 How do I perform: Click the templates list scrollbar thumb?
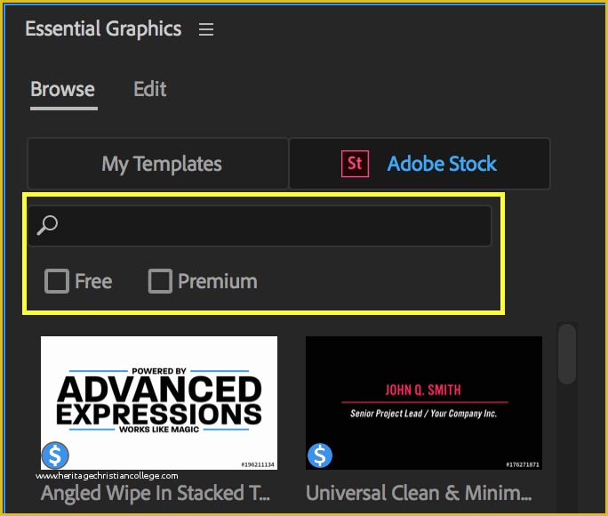(567, 353)
